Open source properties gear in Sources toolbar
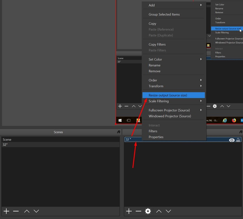This screenshot has height=219, width=243. click(148, 211)
